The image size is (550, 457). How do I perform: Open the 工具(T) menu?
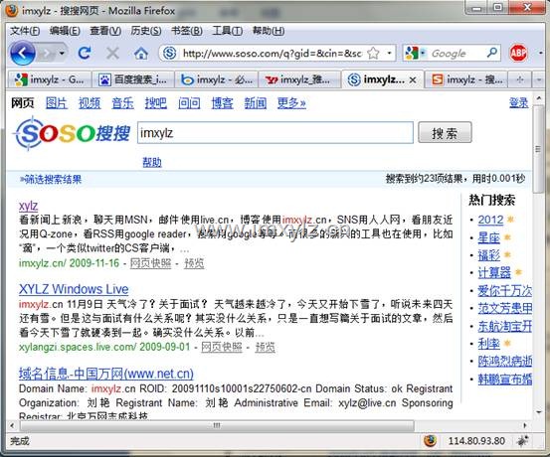tap(228, 31)
